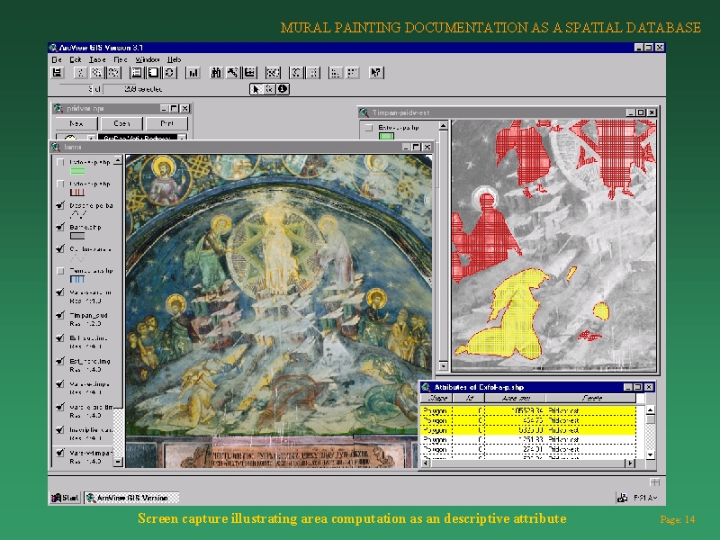
Task: Click the Summarize toolbar icon
Action: click(296, 73)
